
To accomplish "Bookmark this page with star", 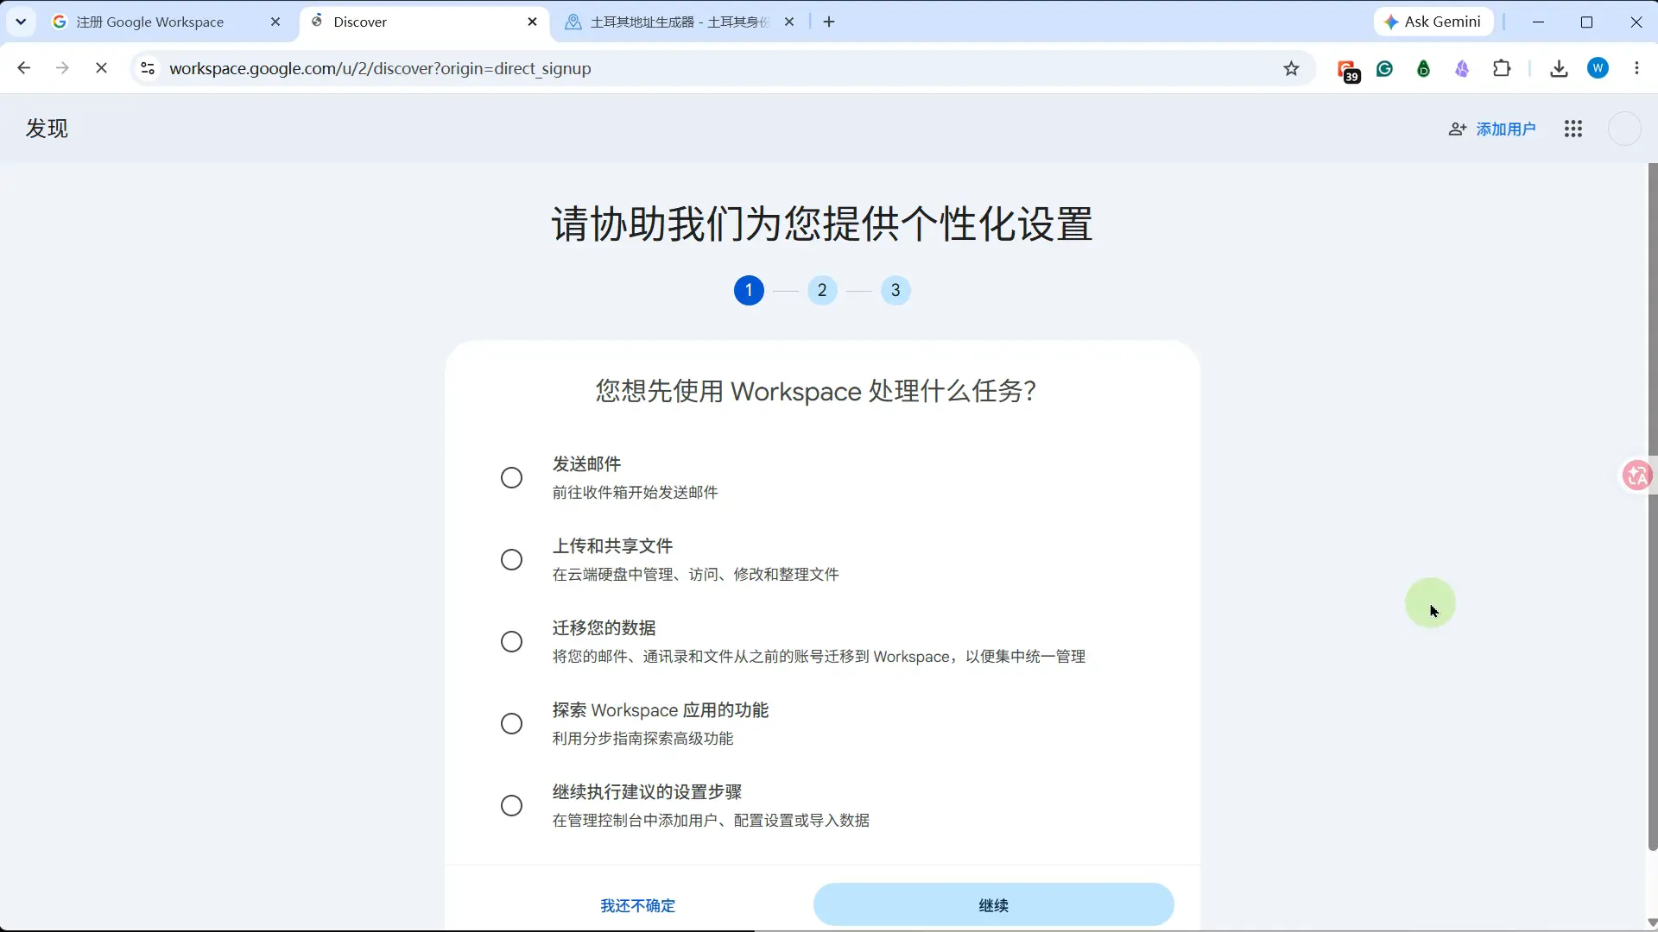I will [1291, 68].
